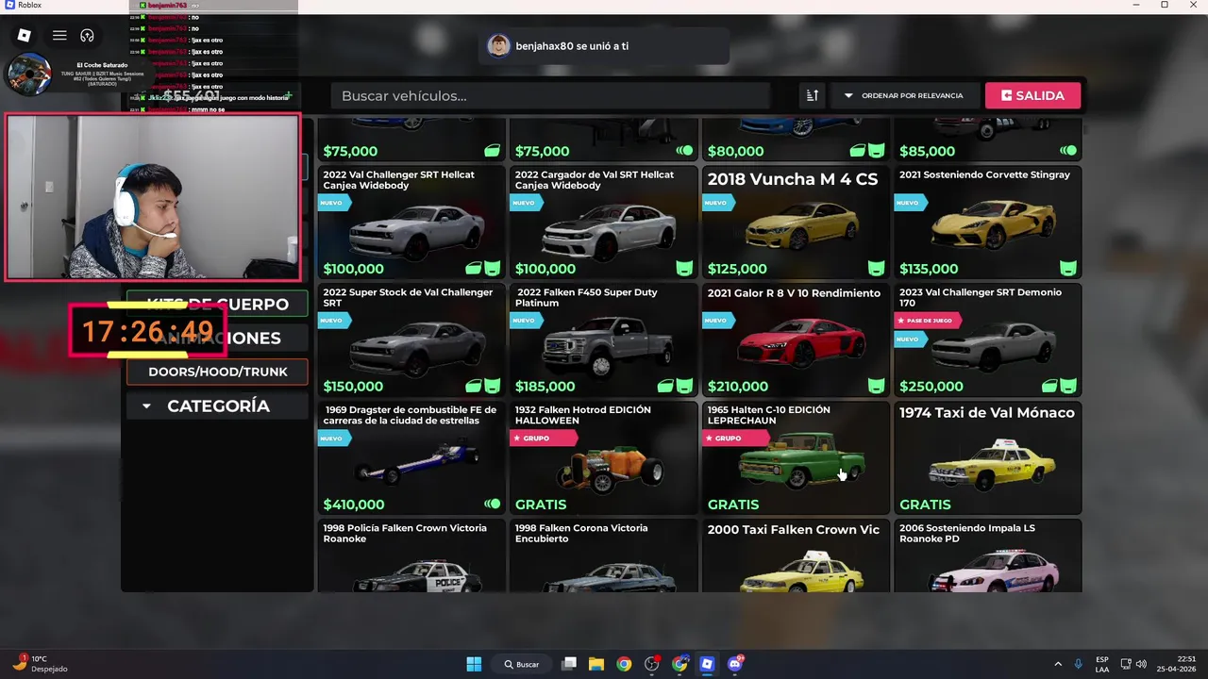Open the ANIMACIONES menu item
Screen dimensions: 1208x679
(x=217, y=338)
